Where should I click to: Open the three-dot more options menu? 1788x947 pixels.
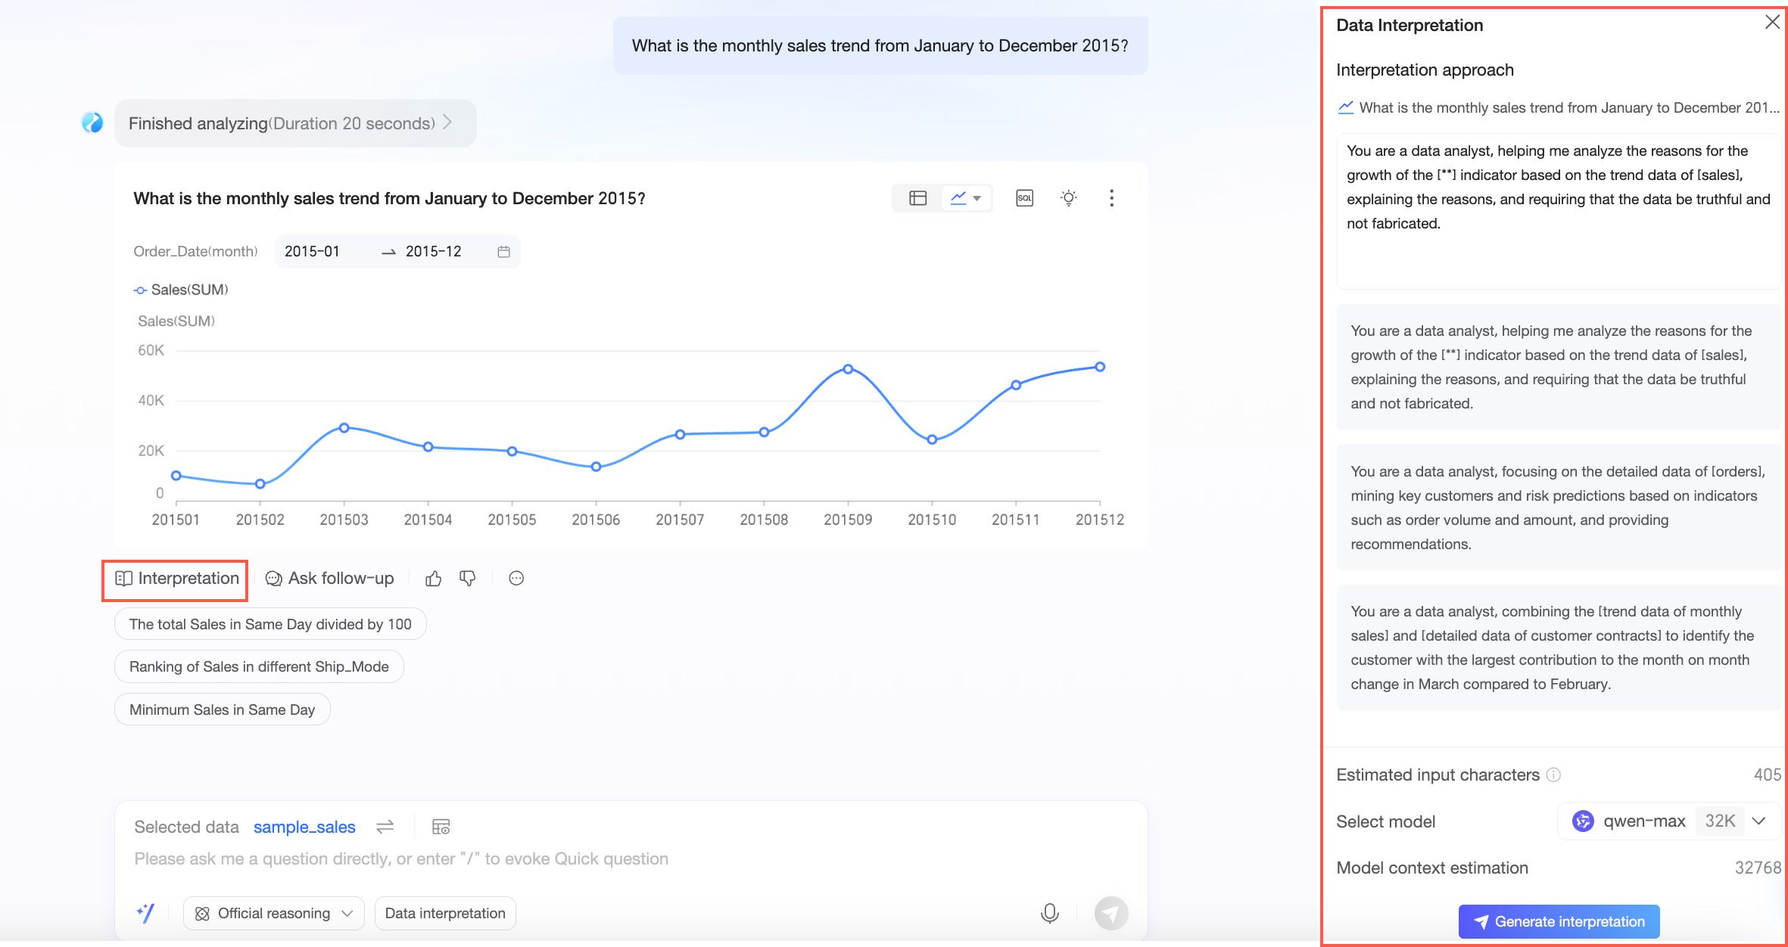[1111, 198]
